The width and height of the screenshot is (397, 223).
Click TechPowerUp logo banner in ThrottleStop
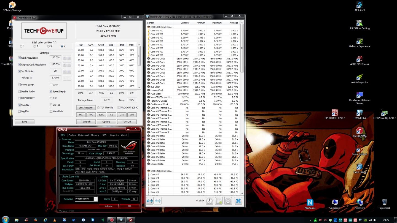click(44, 31)
